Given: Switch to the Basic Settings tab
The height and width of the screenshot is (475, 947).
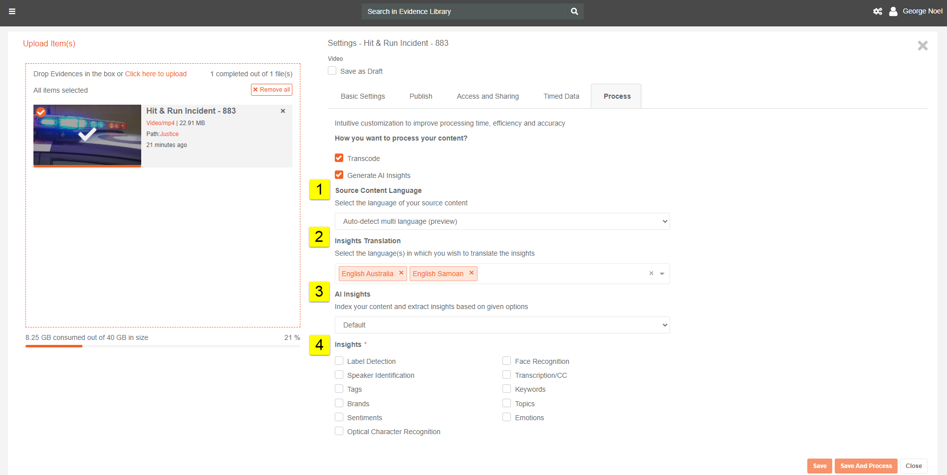Looking at the screenshot, I should coord(363,96).
